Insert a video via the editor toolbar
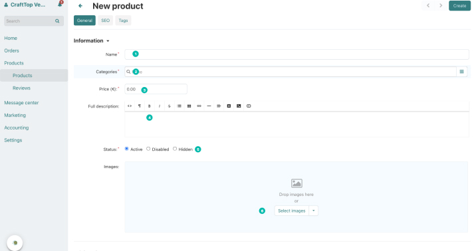The width and height of the screenshot is (474, 251). coord(249,106)
